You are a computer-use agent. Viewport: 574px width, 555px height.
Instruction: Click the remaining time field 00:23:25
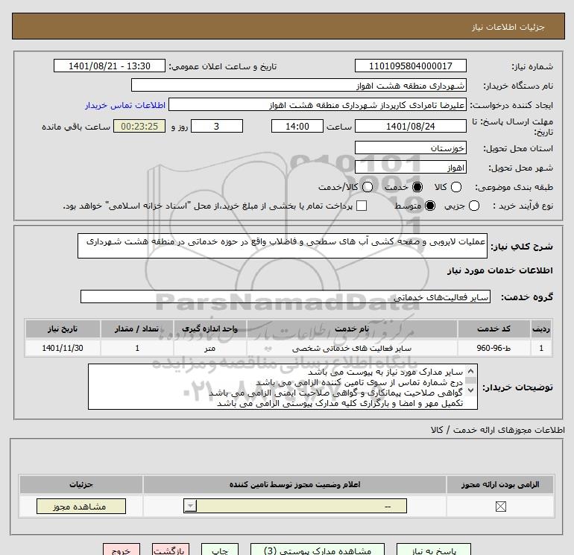coord(139,126)
